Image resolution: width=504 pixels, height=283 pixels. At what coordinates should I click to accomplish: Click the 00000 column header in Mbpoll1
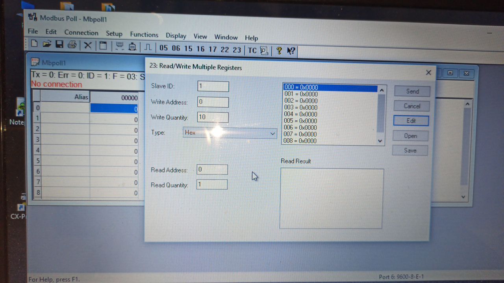click(x=115, y=98)
